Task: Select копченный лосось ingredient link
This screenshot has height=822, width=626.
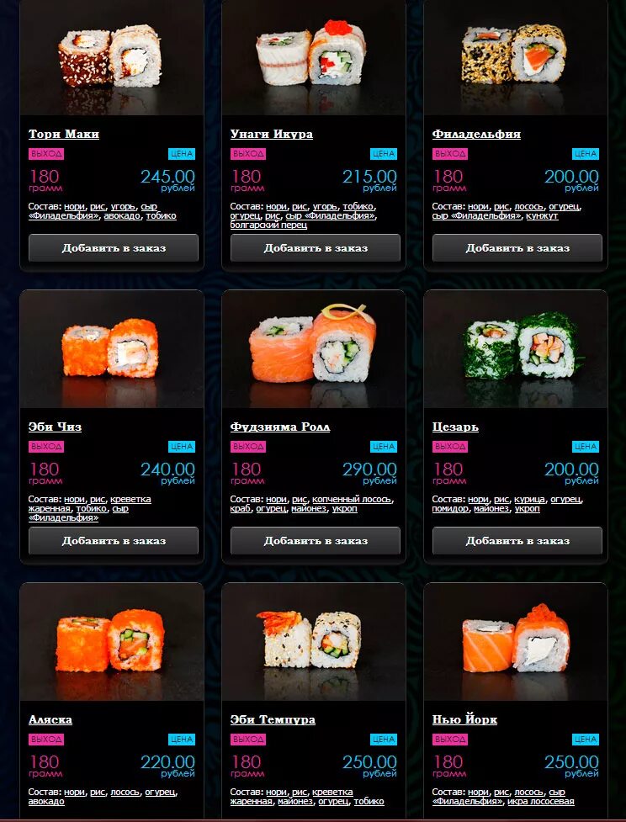Action: tap(351, 499)
